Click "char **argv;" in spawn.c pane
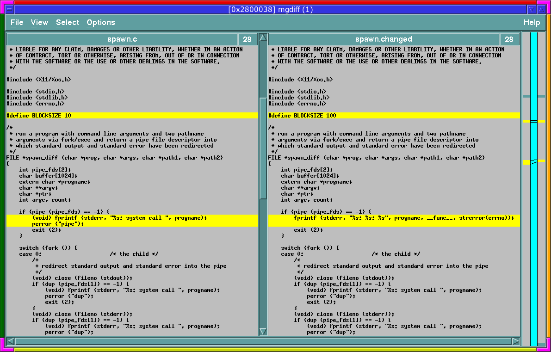This screenshot has width=551, height=352. (39, 188)
